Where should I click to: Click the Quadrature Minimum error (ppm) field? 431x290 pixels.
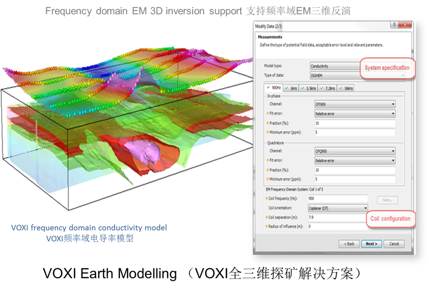tap(355, 179)
